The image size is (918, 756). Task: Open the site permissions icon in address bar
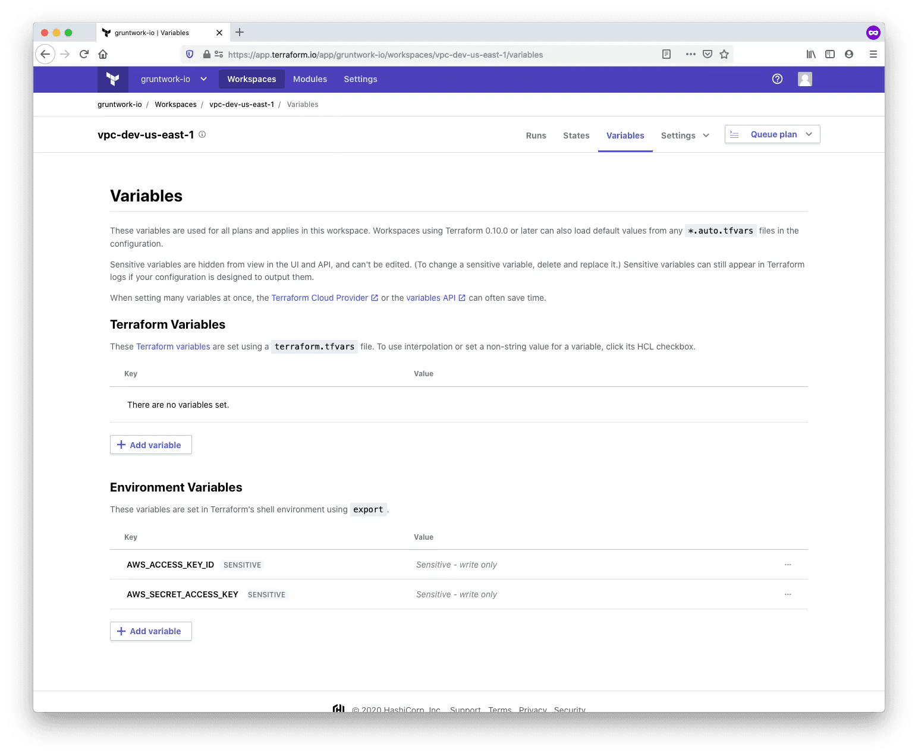tap(219, 54)
